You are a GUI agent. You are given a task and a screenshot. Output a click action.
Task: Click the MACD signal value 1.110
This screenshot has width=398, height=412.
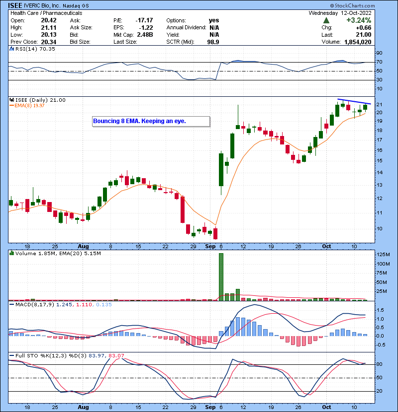coord(84,305)
